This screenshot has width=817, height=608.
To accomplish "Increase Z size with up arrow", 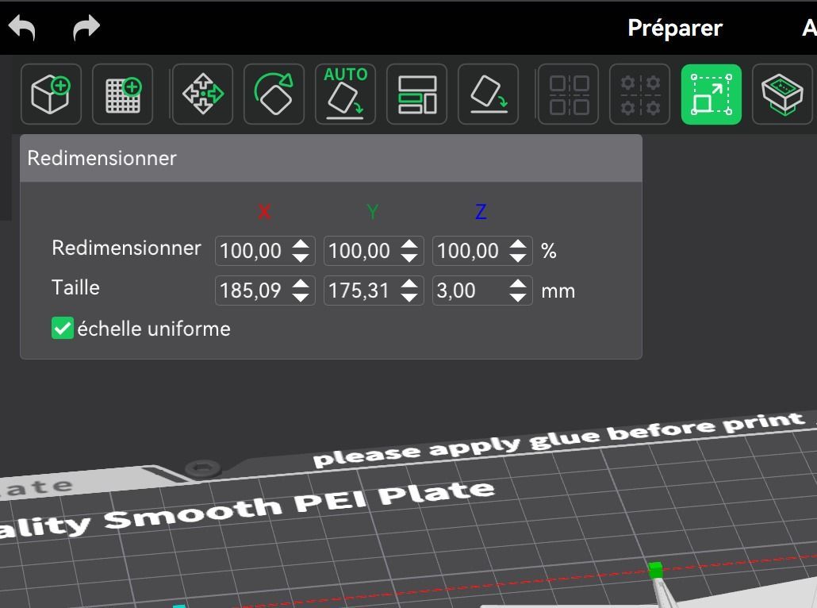I will click(x=518, y=283).
